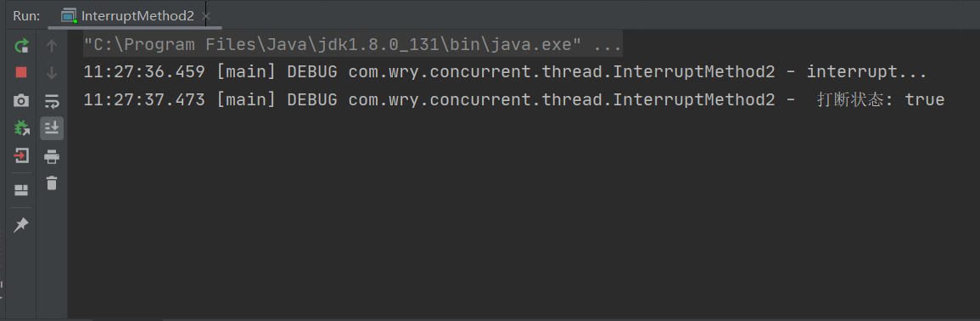This screenshot has width=980, height=321.
Task: Rerun InterruptMethod2 with the green rerun icon
Action: pos(21,45)
